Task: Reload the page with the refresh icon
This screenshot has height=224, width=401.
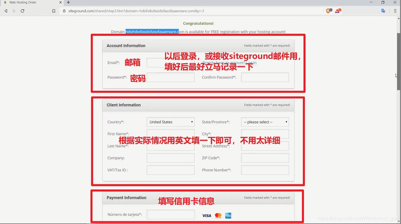Action: click(x=23, y=11)
